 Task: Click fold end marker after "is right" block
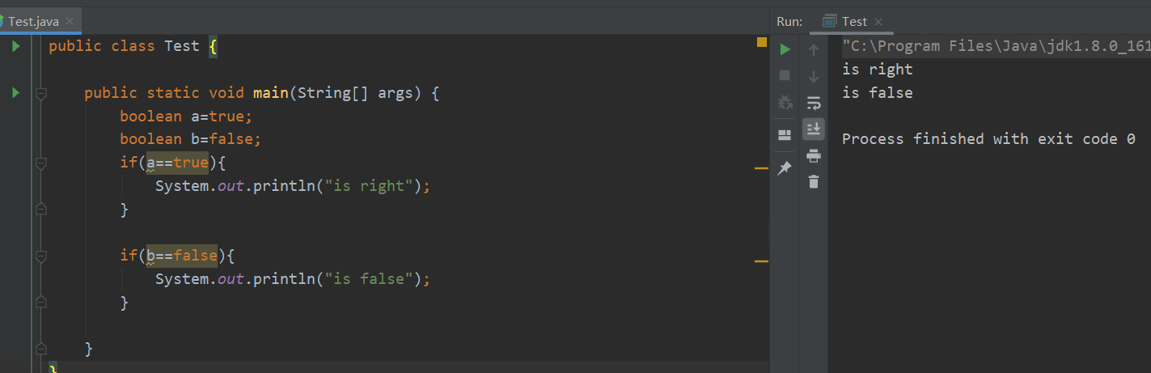pos(41,210)
